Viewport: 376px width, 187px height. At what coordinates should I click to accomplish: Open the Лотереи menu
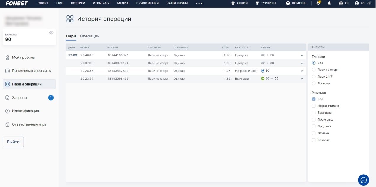78,3
